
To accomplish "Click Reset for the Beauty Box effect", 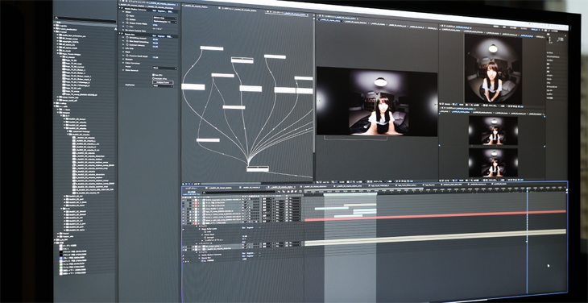I will (154, 35).
